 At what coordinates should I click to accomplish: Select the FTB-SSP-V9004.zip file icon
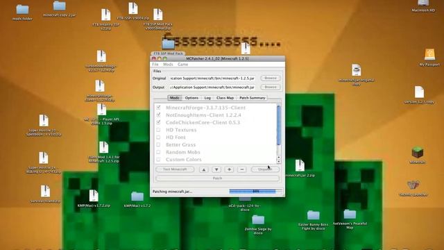click(x=133, y=8)
